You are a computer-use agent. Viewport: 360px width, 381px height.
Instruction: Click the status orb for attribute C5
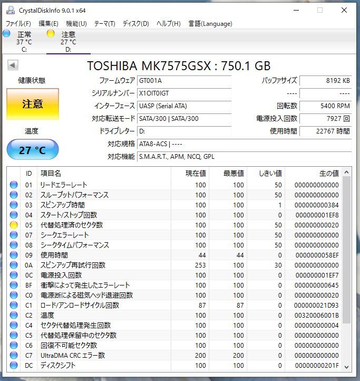[x=14, y=335]
